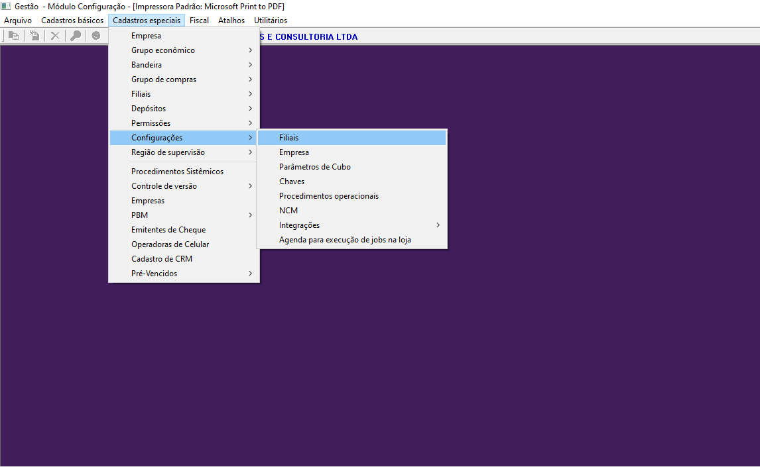Expand the Grupo econômico submenu

tap(184, 50)
